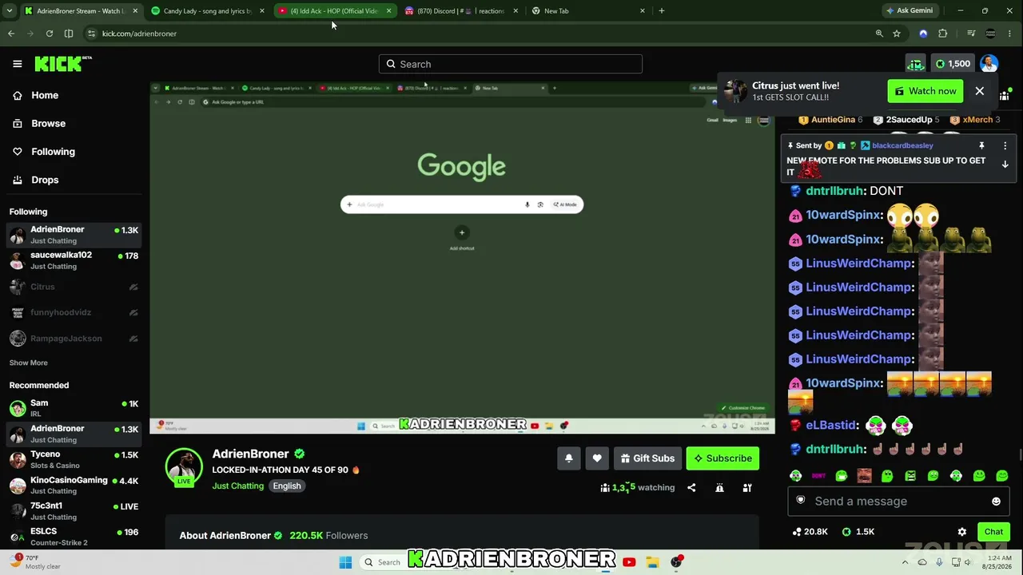This screenshot has height=575, width=1023.
Task: Open the 20.8K channel points
Action: [809, 532]
